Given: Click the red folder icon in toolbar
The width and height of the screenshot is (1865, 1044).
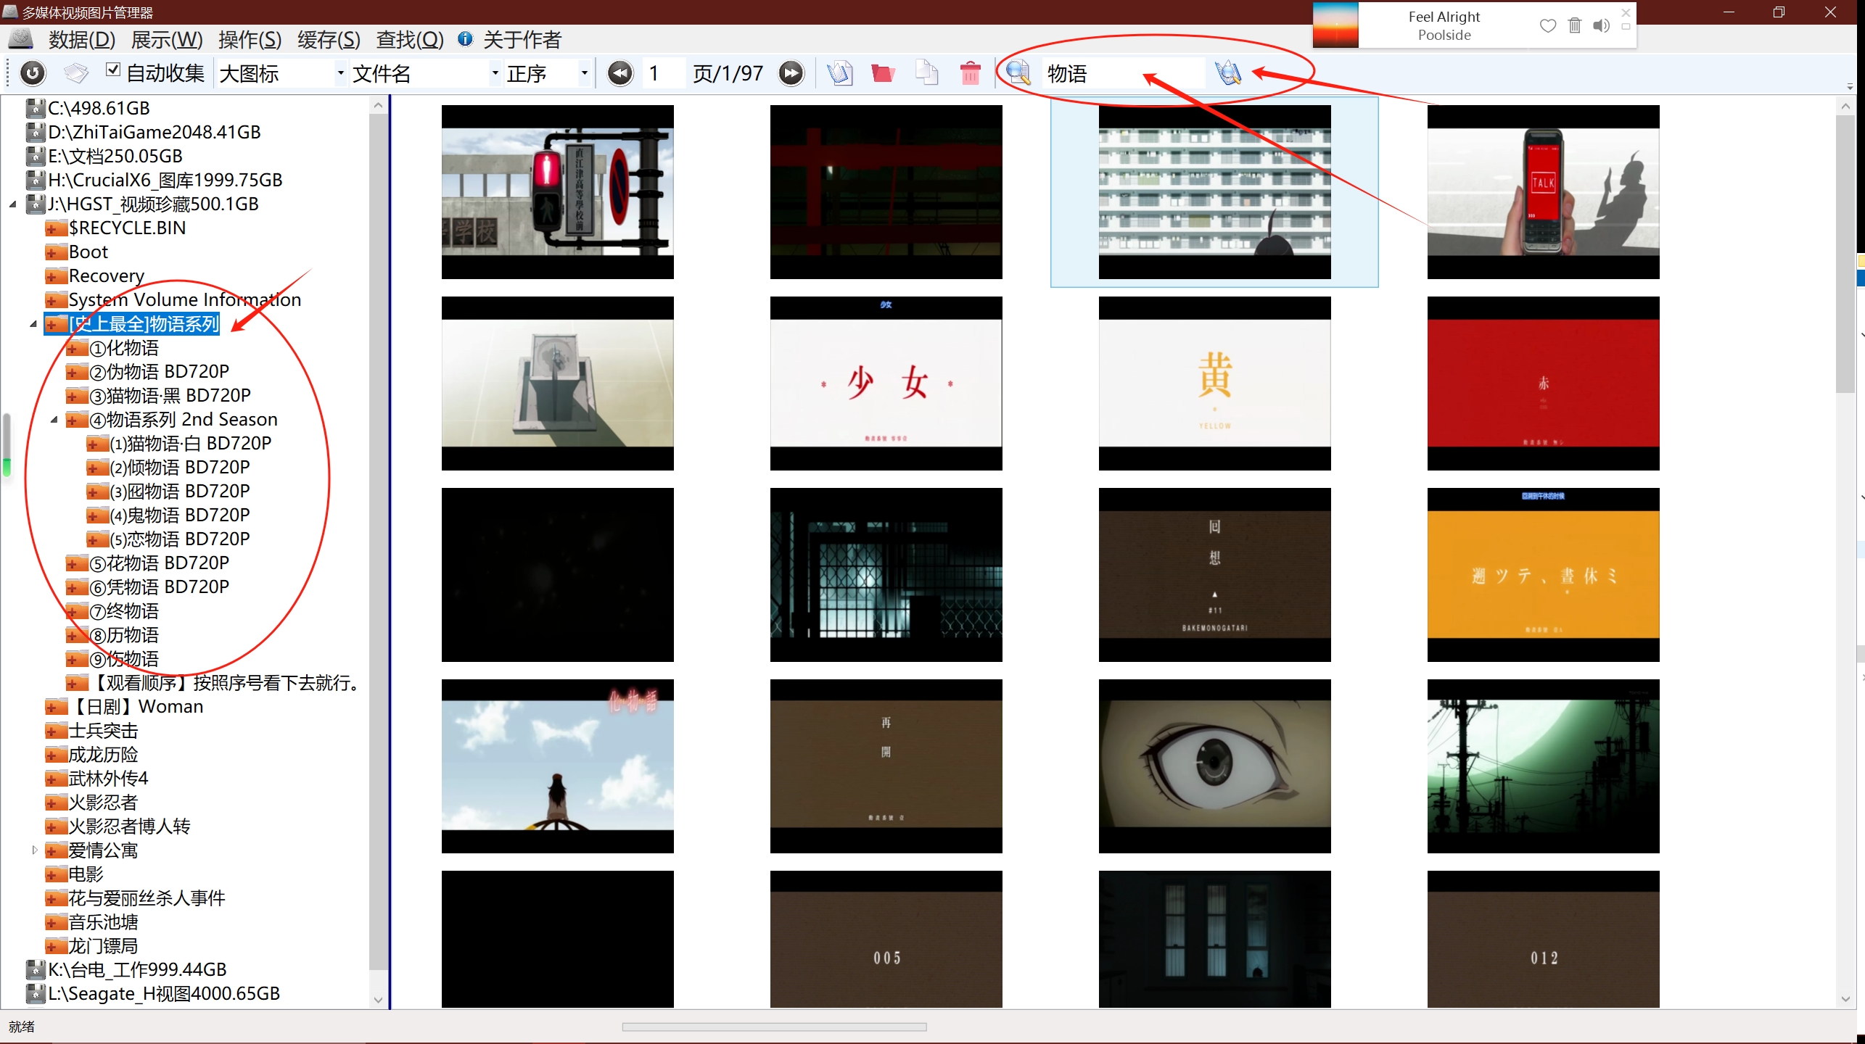Looking at the screenshot, I should [x=883, y=73].
